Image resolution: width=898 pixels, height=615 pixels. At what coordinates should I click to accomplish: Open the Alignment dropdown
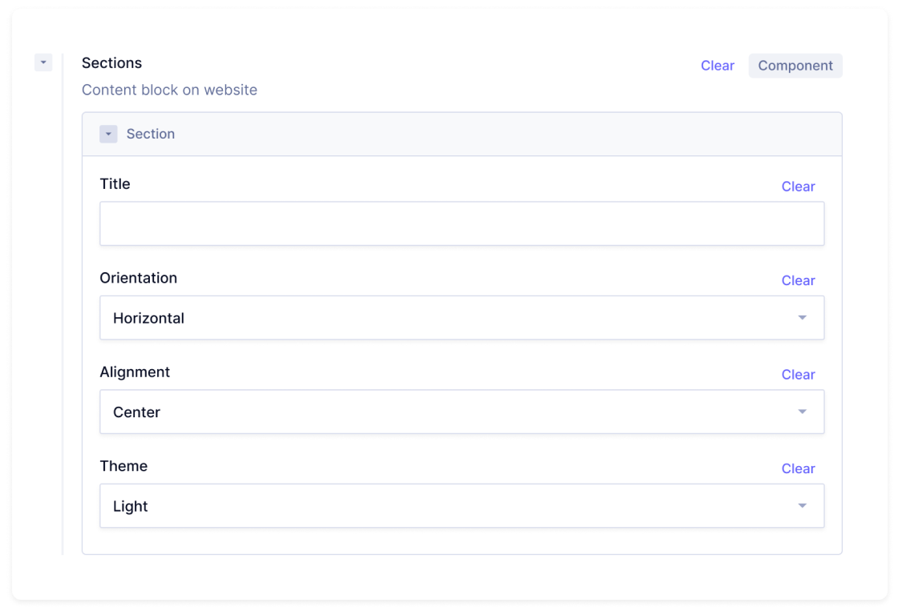click(462, 412)
